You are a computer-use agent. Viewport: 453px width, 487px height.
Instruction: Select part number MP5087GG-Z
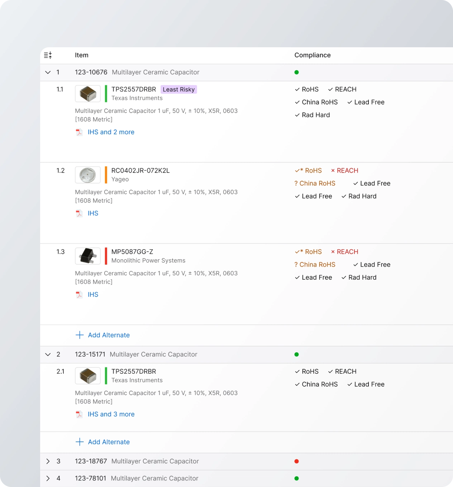coord(132,252)
